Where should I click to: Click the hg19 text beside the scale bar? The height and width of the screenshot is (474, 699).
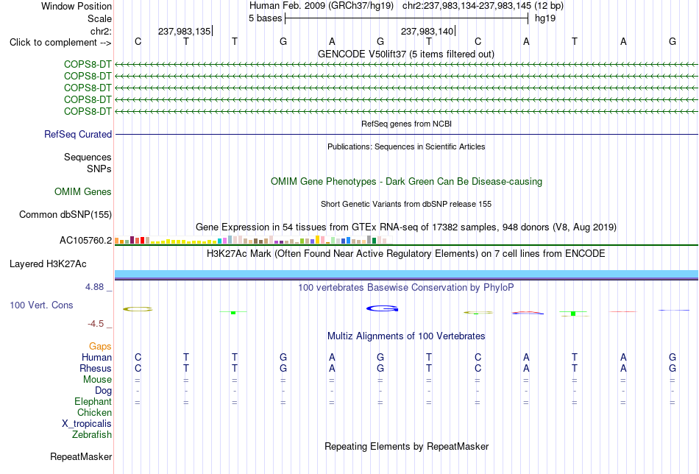click(545, 18)
